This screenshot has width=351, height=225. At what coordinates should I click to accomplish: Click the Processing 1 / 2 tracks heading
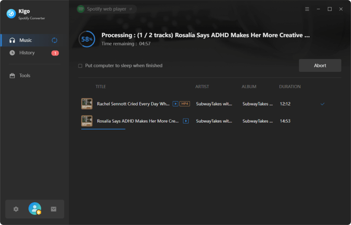[x=205, y=35]
